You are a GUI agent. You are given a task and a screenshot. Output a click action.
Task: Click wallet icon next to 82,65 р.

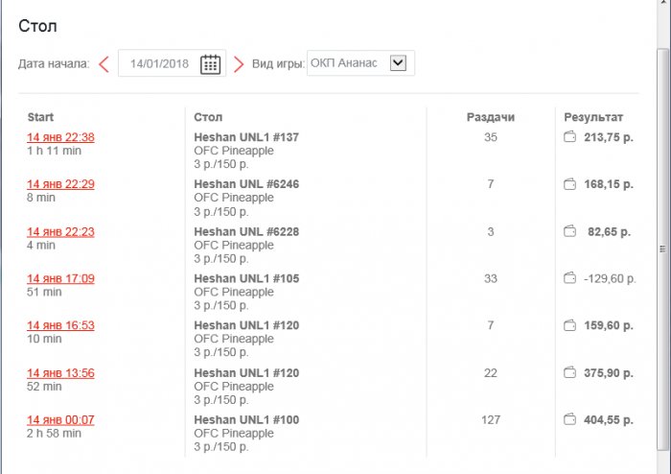pyautogui.click(x=569, y=231)
